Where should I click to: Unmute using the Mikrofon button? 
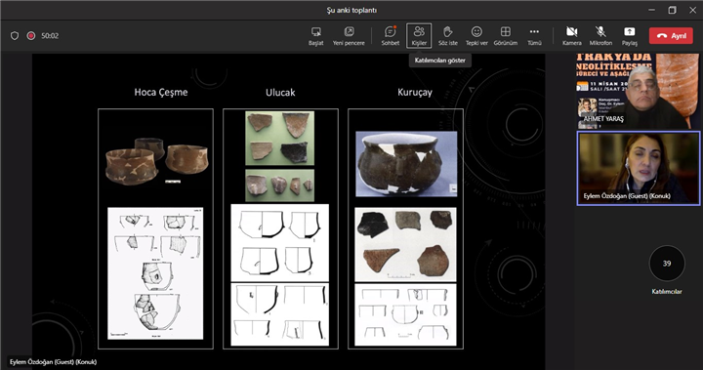click(600, 36)
